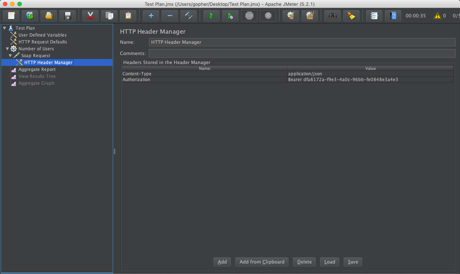Select the Authorization header name cell
Screen dimensions: 460x274
205,80
